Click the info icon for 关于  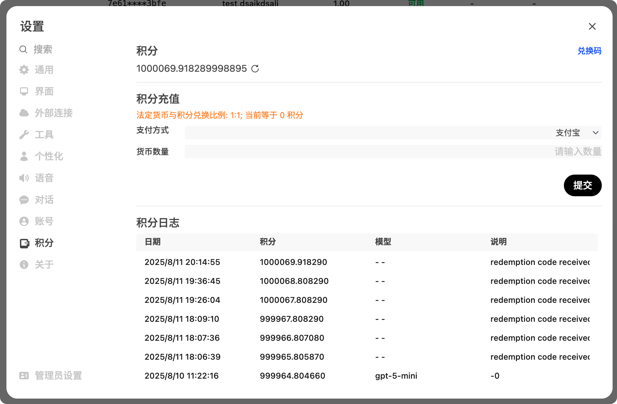(x=24, y=265)
